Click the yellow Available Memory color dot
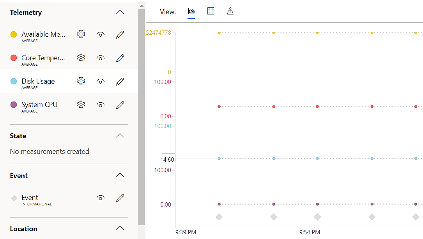 (14, 34)
